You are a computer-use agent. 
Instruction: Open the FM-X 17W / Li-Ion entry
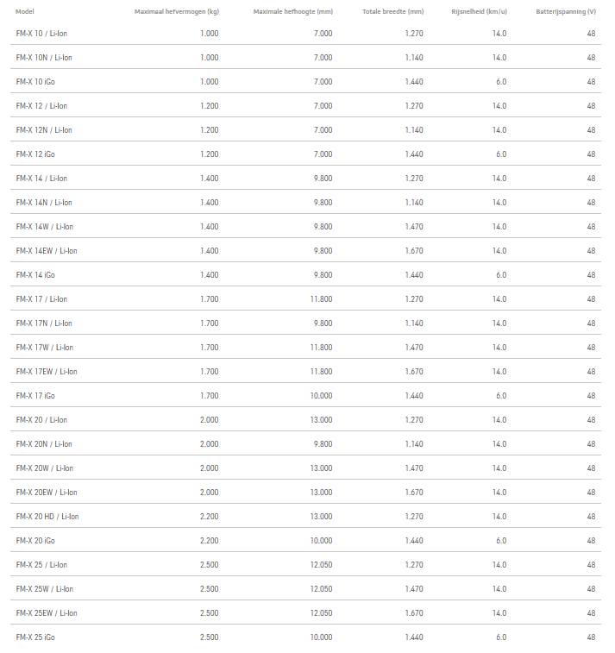(x=45, y=348)
